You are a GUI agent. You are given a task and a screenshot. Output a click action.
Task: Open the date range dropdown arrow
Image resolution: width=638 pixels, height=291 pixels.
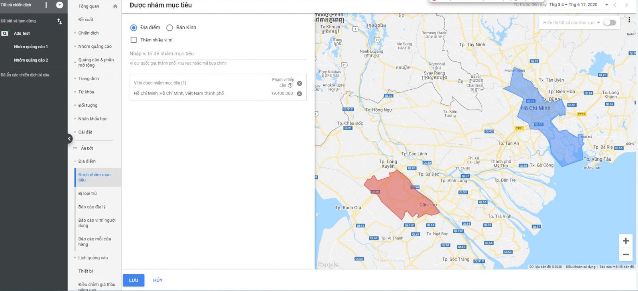tap(606, 5)
